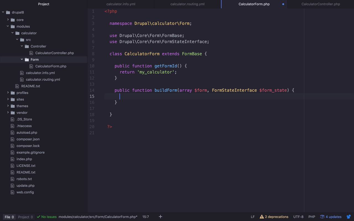Open PHP grammar selector
Screen dimensions: 354x221
coord(312,217)
